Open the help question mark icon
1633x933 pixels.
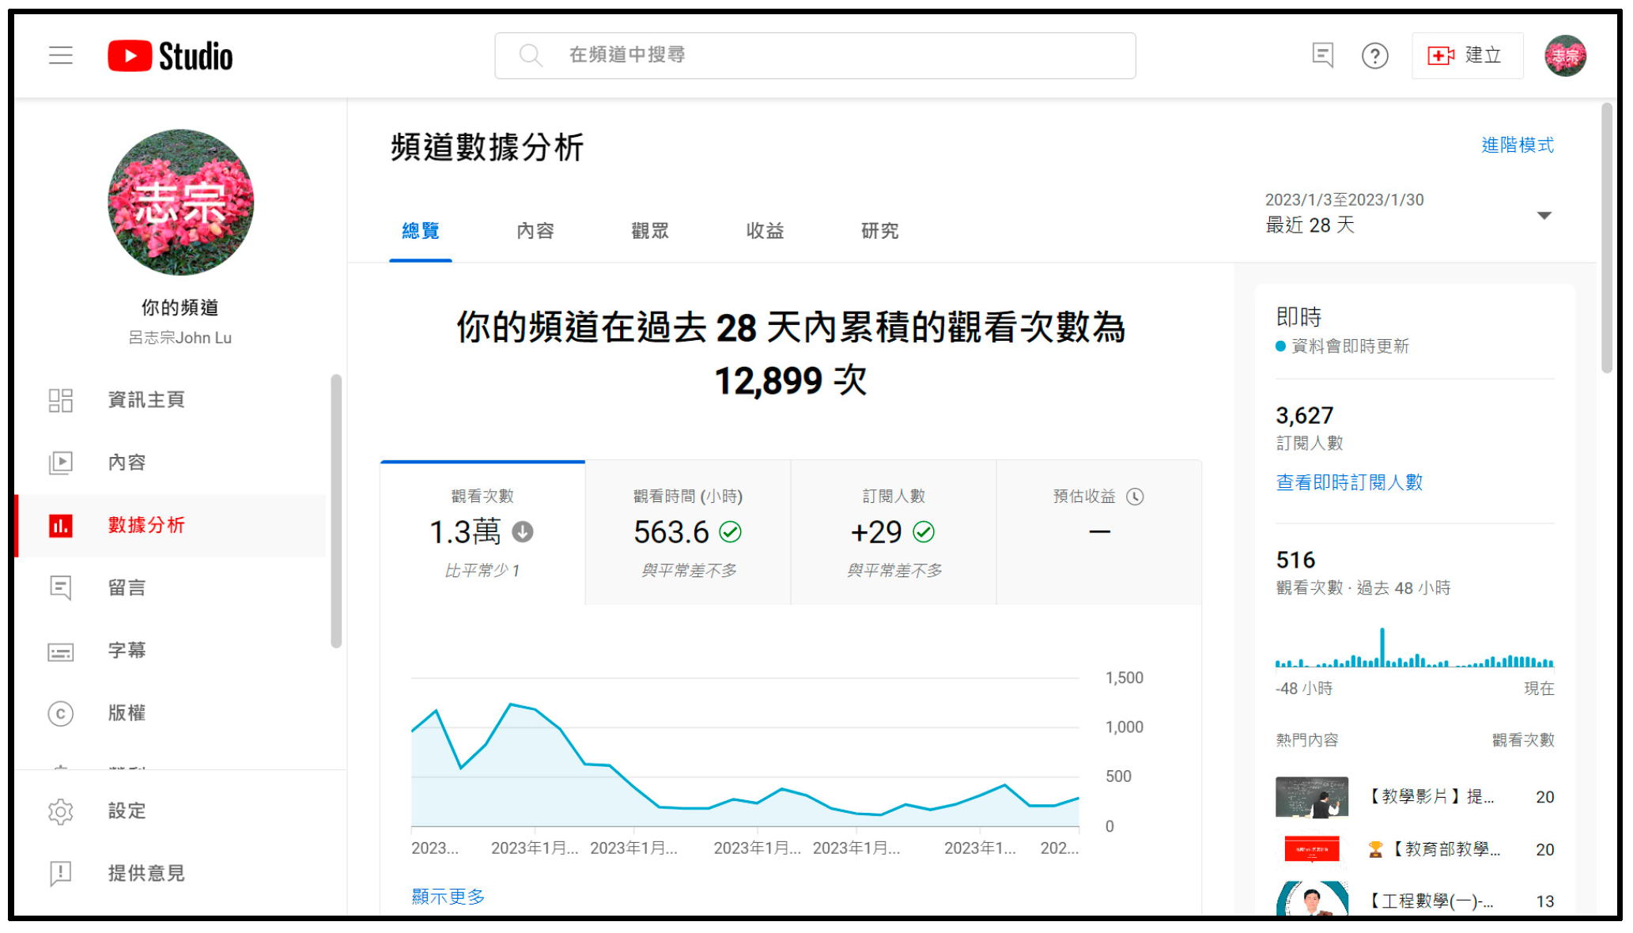click(x=1374, y=56)
